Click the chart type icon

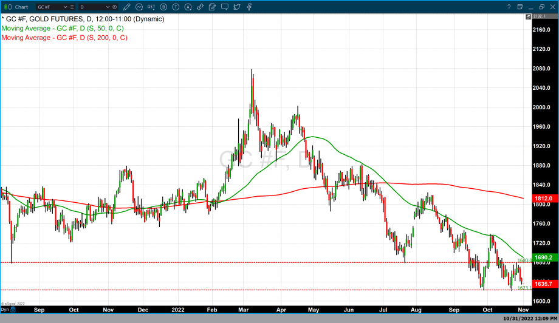click(x=139, y=7)
